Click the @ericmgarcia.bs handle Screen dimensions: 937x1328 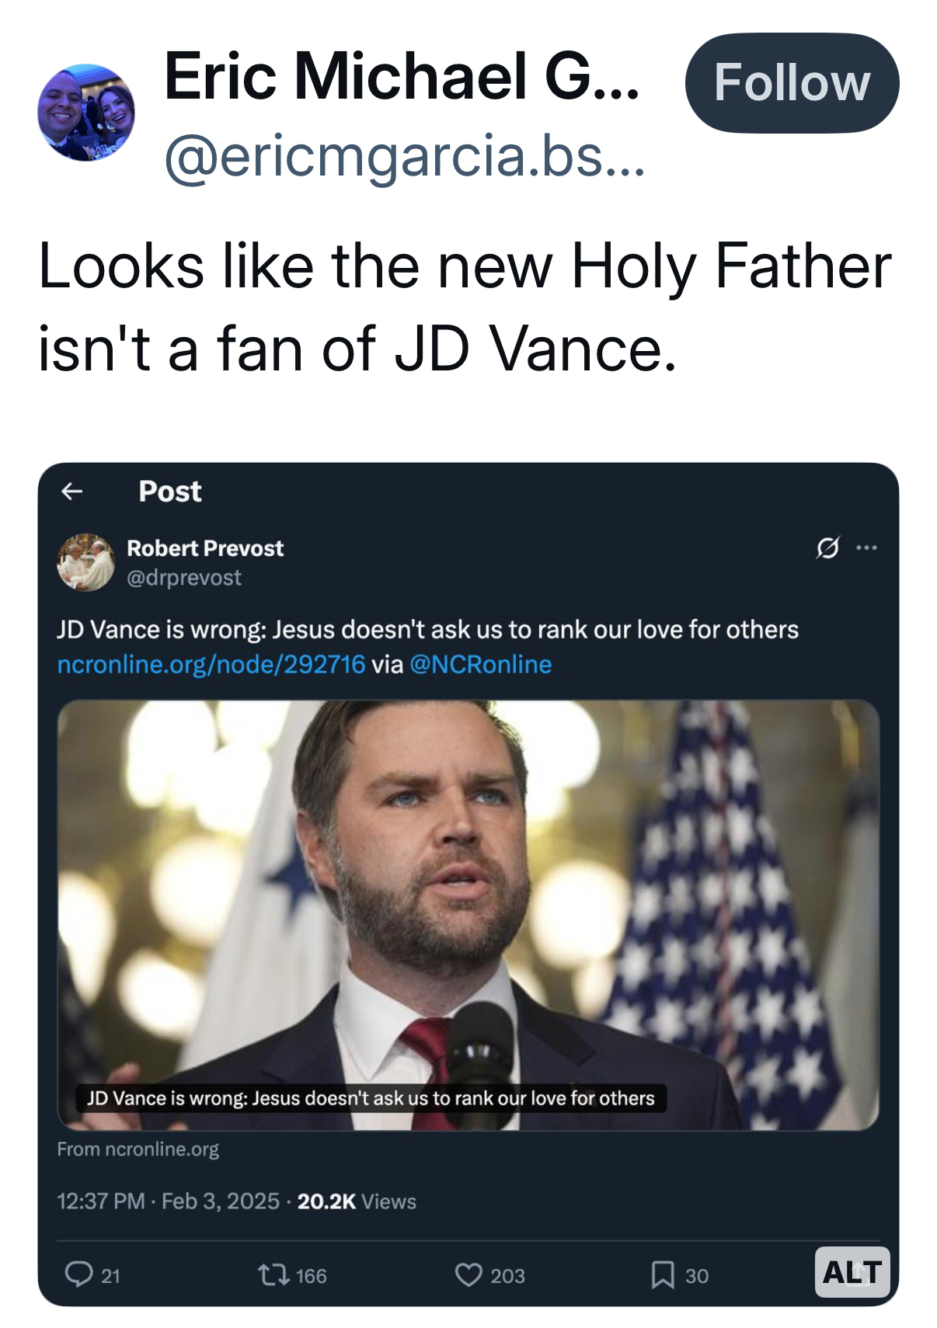[x=404, y=155]
